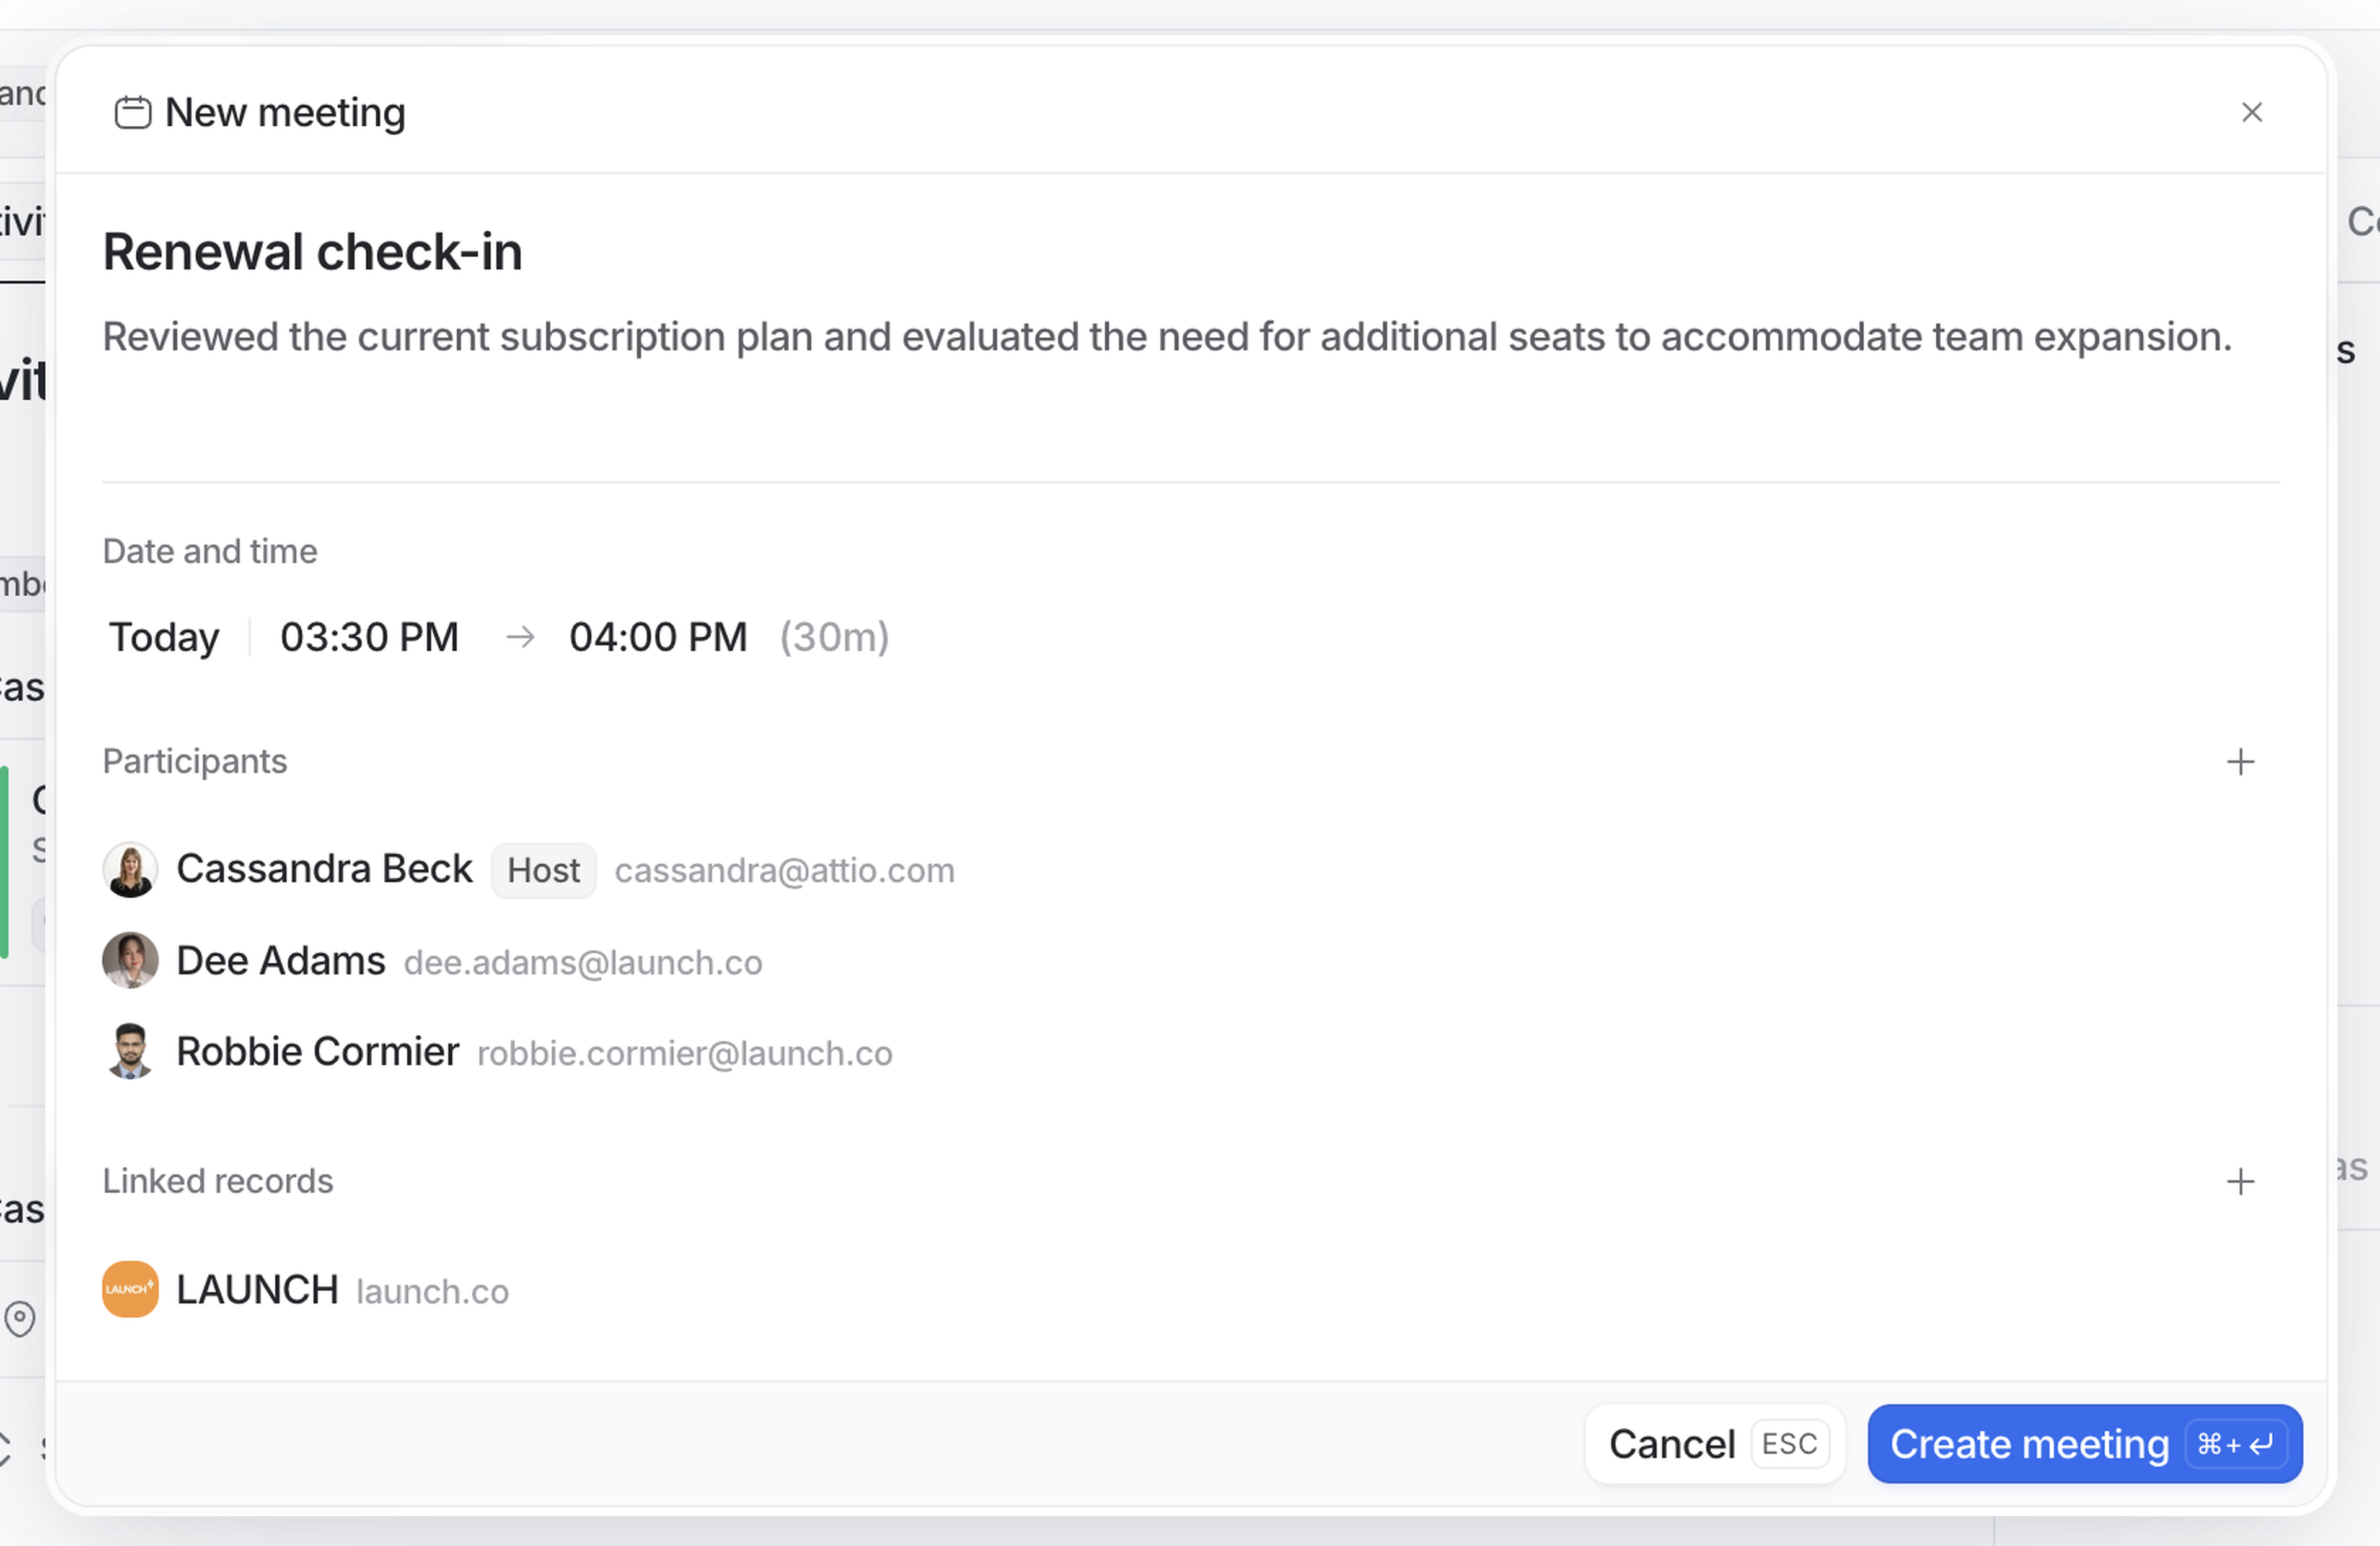Viewport: 2380px width, 1546px height.
Task: Add a linked record with plus icon
Action: click(2240, 1182)
